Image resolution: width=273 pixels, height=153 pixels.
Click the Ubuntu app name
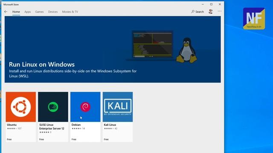[12, 125]
